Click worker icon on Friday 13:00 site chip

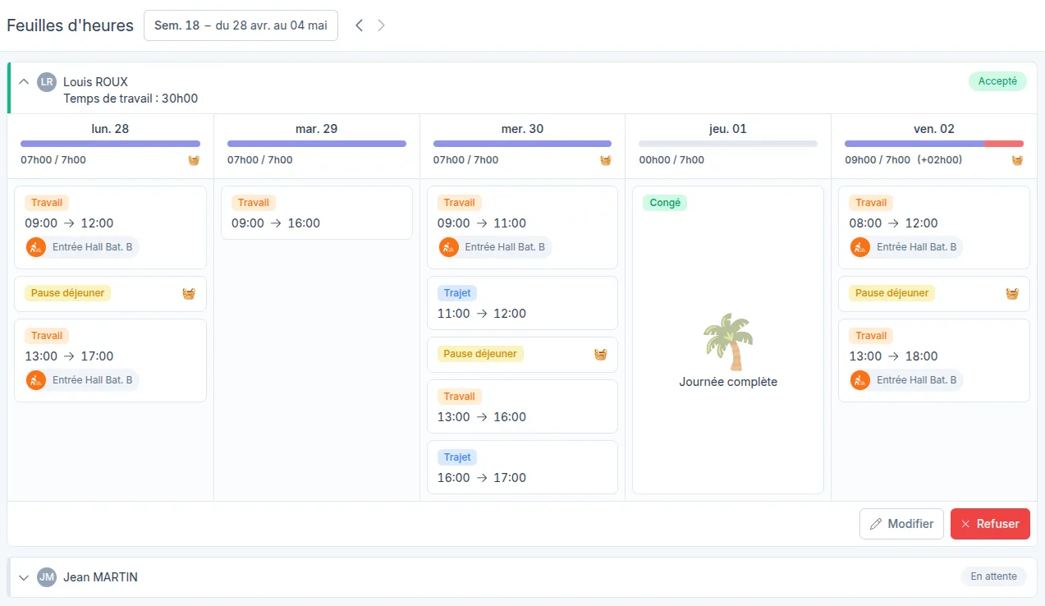(860, 380)
